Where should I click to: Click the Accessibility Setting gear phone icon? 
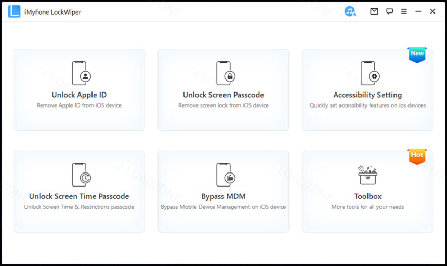tap(370, 73)
